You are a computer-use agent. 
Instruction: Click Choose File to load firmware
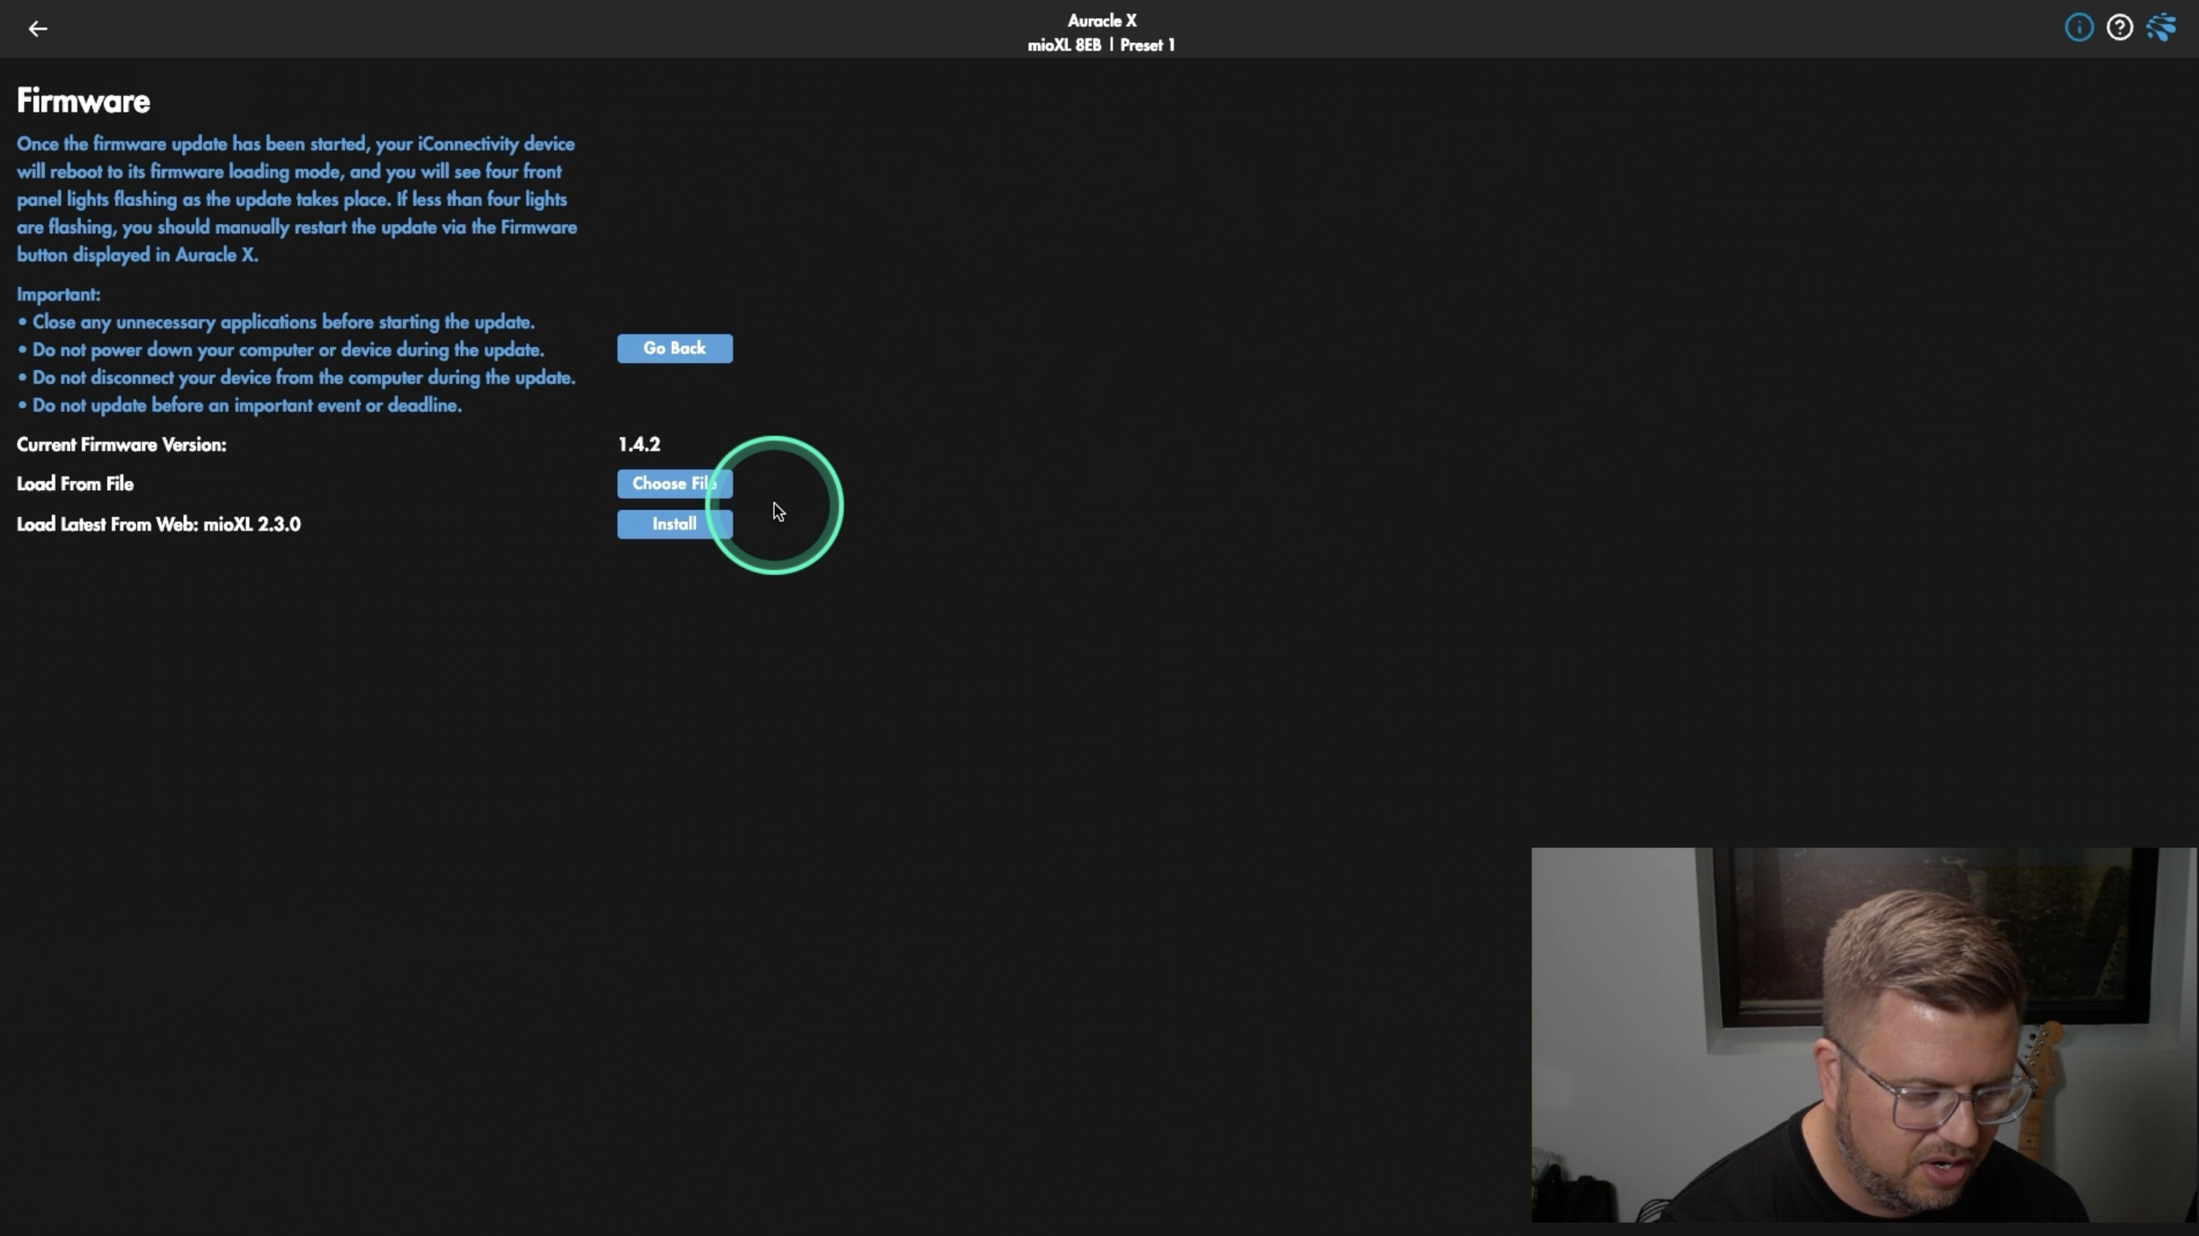(675, 484)
